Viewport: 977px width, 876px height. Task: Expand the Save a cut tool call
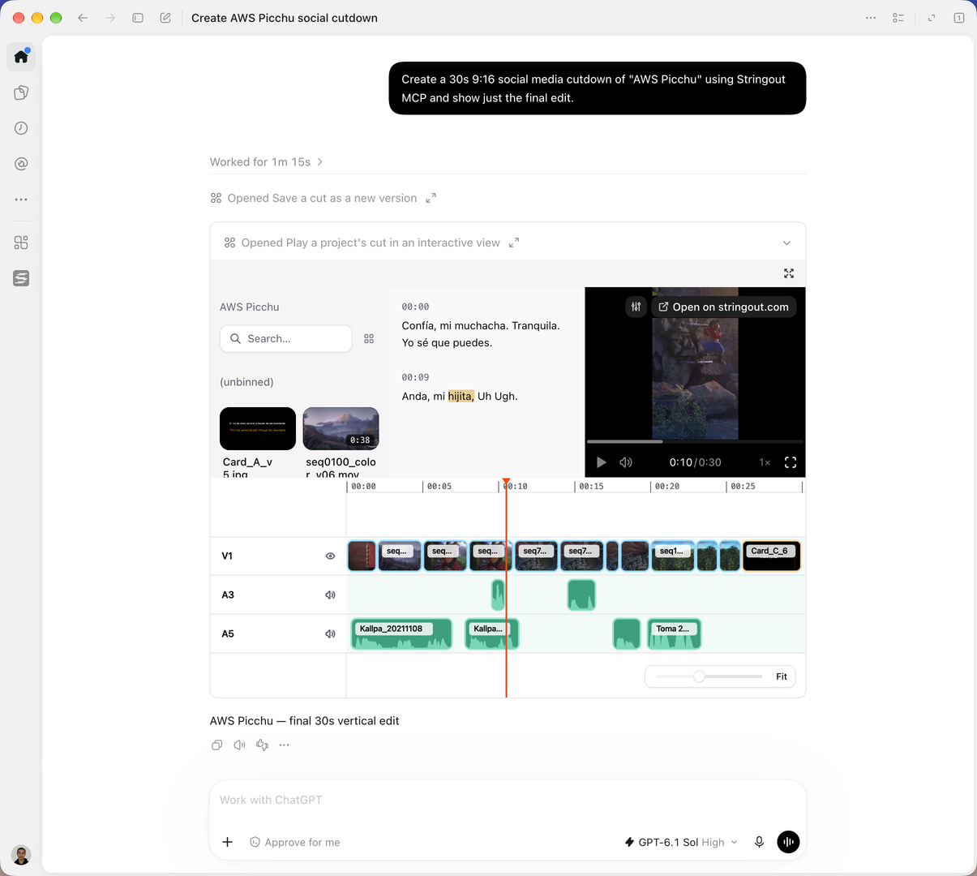tap(431, 198)
